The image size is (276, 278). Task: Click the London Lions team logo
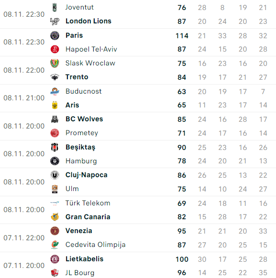pyautogui.click(x=55, y=21)
